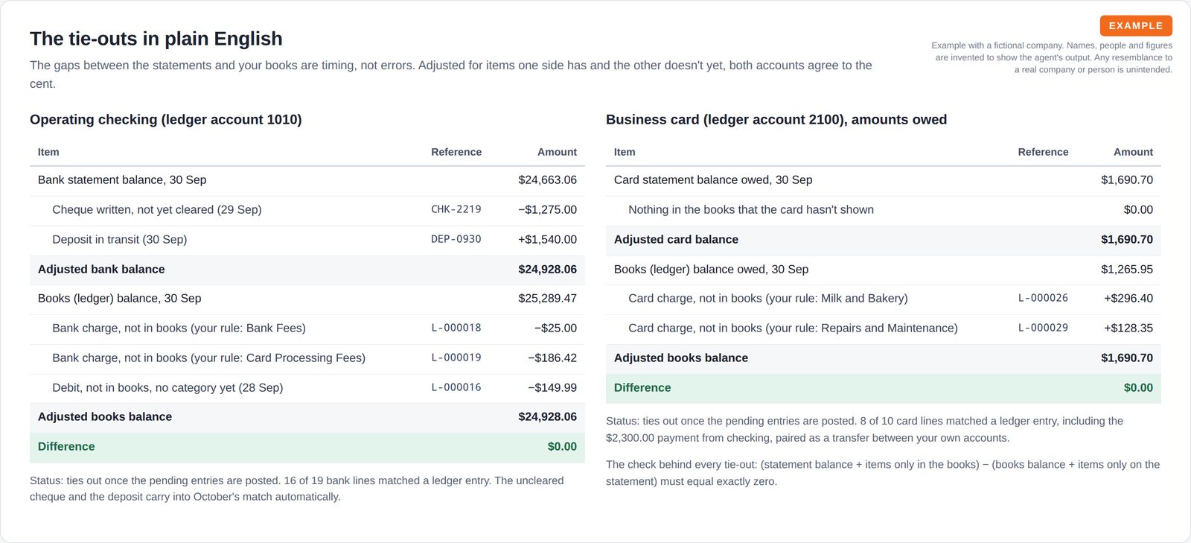The image size is (1191, 543).
Task: Select the +$1,540.00 deposit amount
Action: (547, 239)
